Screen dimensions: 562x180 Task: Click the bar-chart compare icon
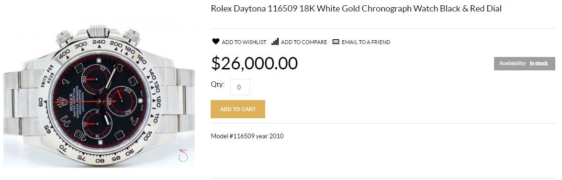[275, 42]
